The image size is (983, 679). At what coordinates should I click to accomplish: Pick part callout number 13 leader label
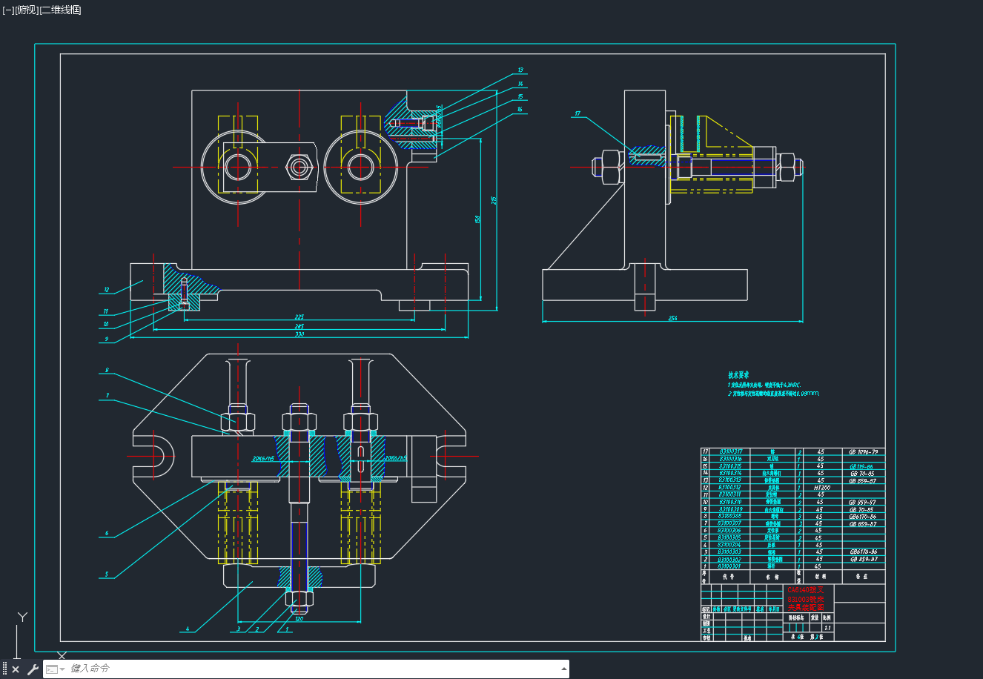(x=520, y=70)
